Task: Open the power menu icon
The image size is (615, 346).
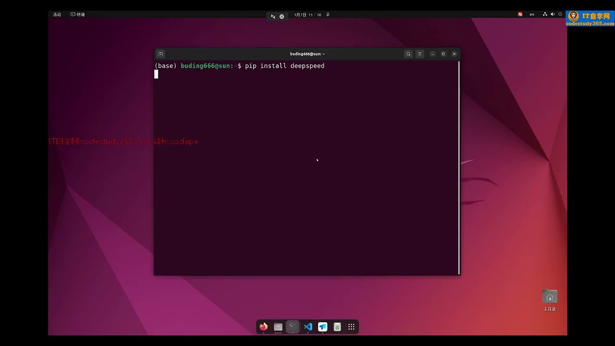Action: tap(560, 14)
